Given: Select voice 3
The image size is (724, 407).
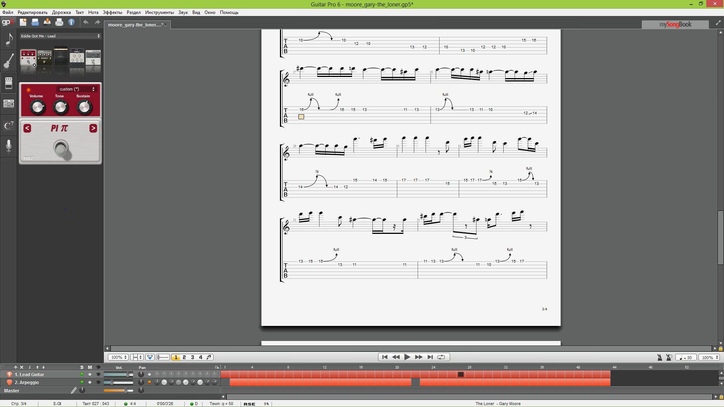Looking at the screenshot, I should point(192,357).
